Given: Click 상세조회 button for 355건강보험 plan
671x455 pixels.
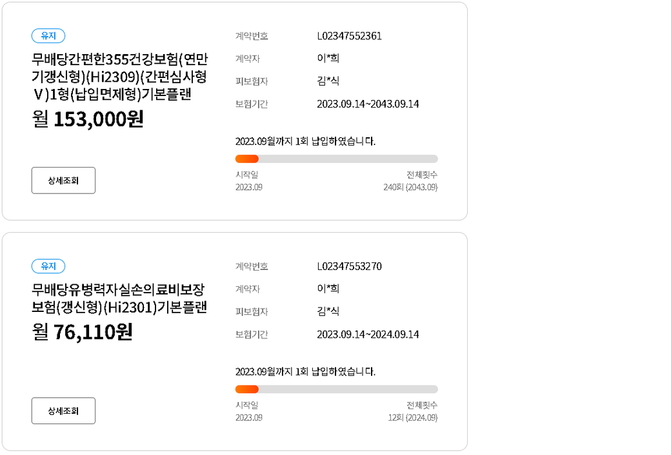Looking at the screenshot, I should (x=63, y=180).
